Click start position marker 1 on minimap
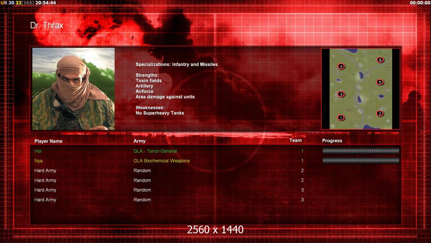The width and height of the screenshot is (431, 243). [341, 117]
